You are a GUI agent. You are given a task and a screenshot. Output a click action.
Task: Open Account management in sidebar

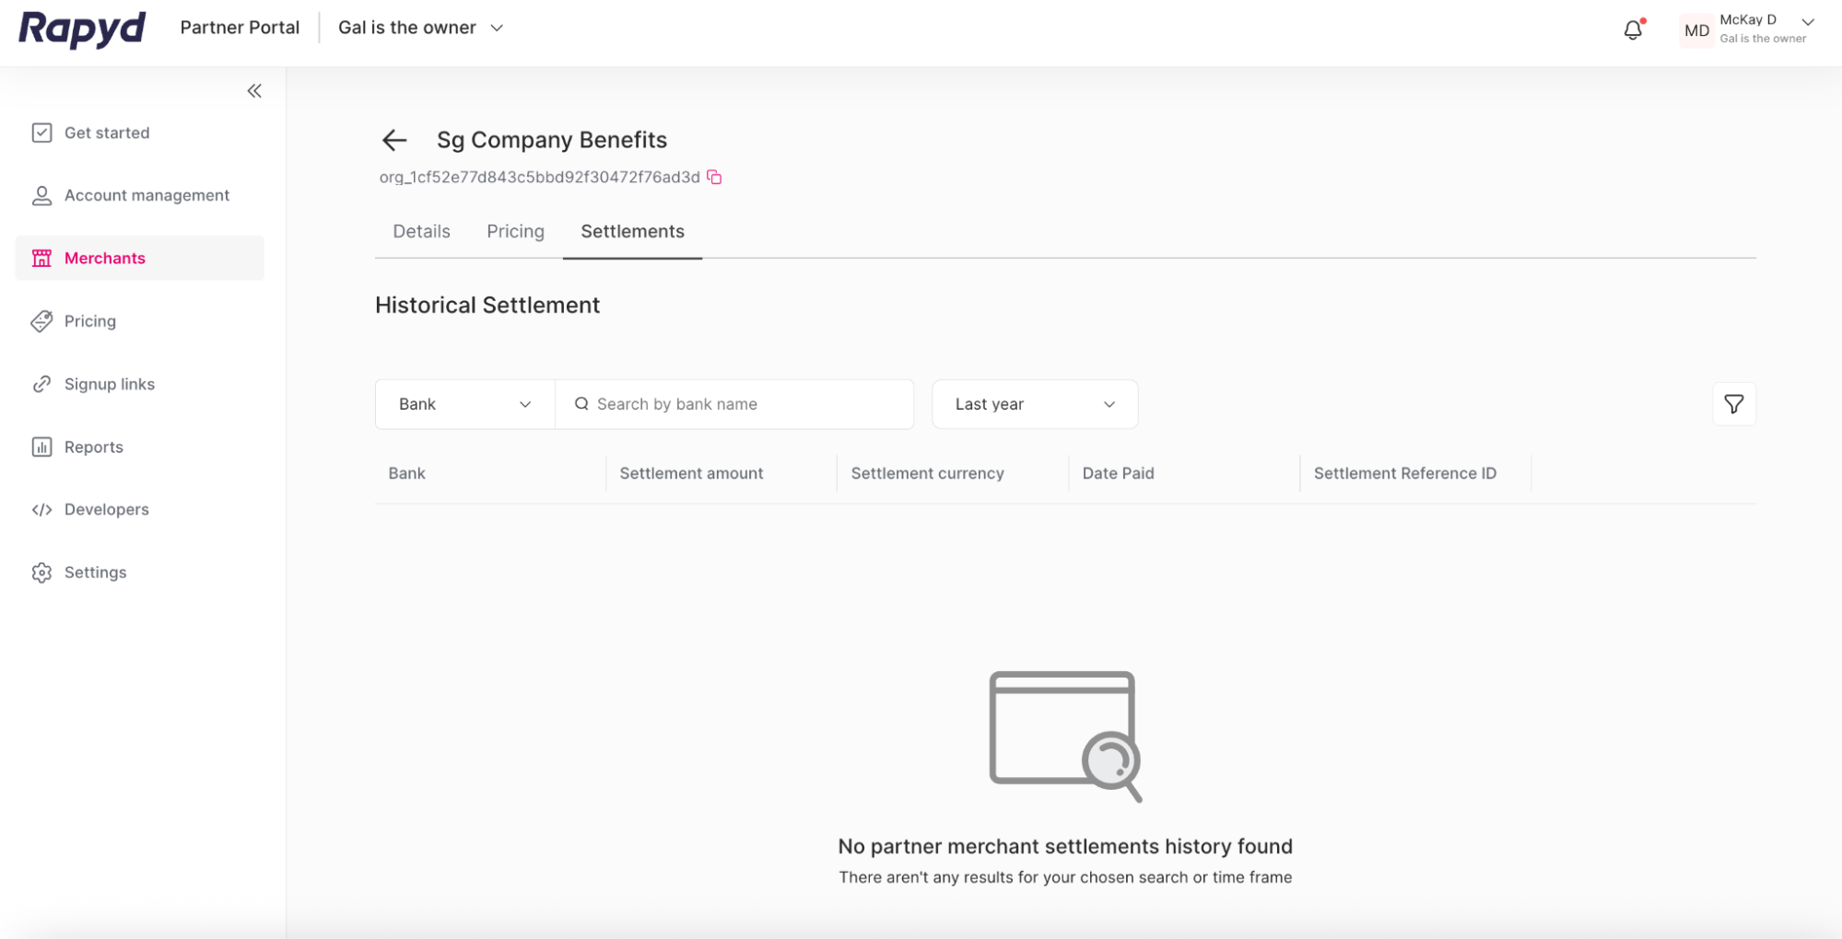coord(139,195)
